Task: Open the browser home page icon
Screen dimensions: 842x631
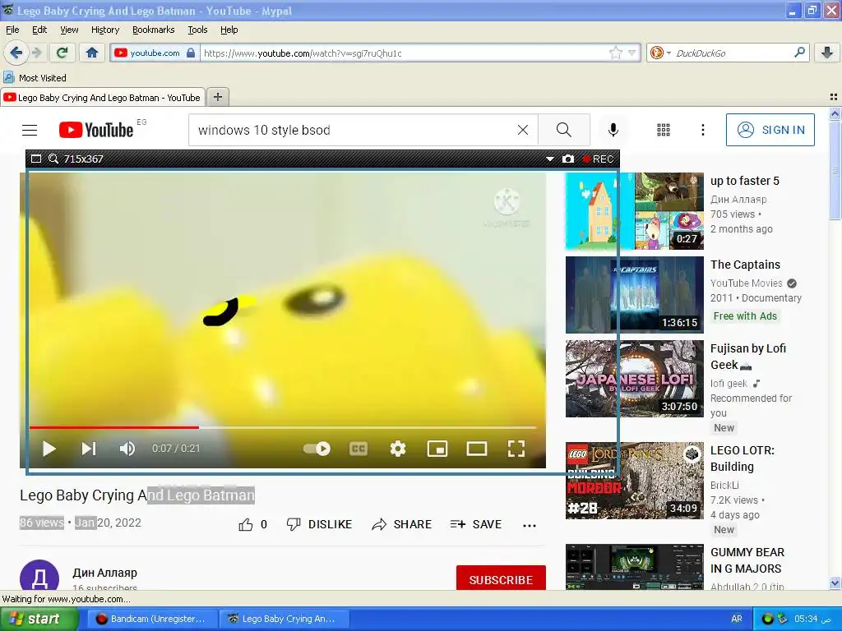Action: 92,53
